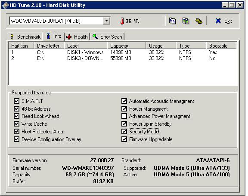The width and height of the screenshot is (248, 196).
Task: Toggle the Firmware Upgradable checkbox
Action: 124,139
